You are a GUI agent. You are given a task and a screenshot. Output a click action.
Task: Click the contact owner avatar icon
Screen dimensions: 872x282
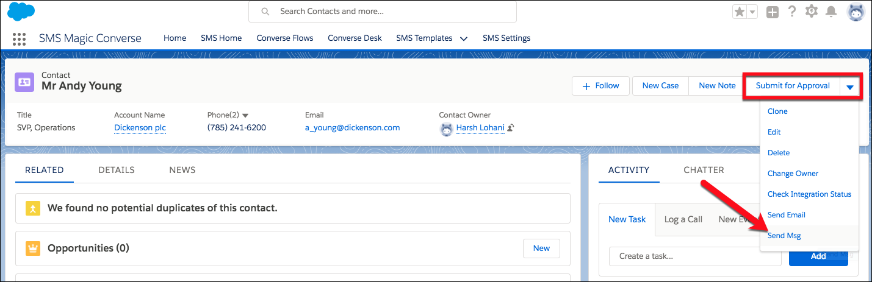pyautogui.click(x=446, y=128)
